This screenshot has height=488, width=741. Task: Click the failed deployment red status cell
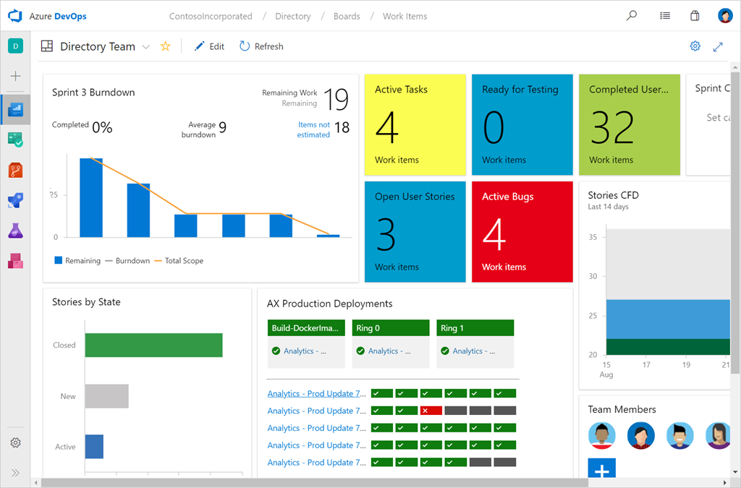pyautogui.click(x=431, y=411)
